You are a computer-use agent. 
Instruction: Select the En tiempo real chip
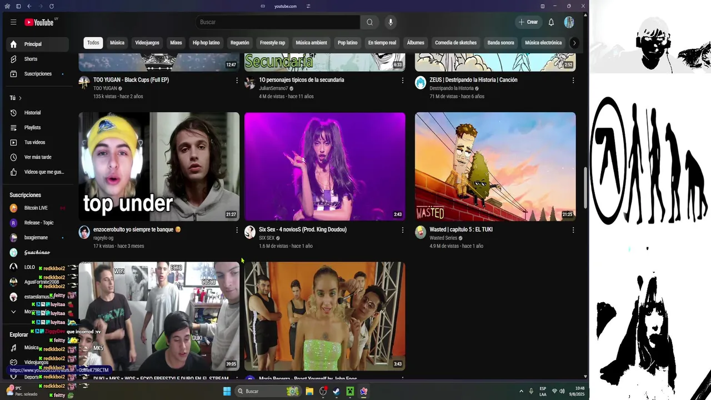pyautogui.click(x=382, y=43)
